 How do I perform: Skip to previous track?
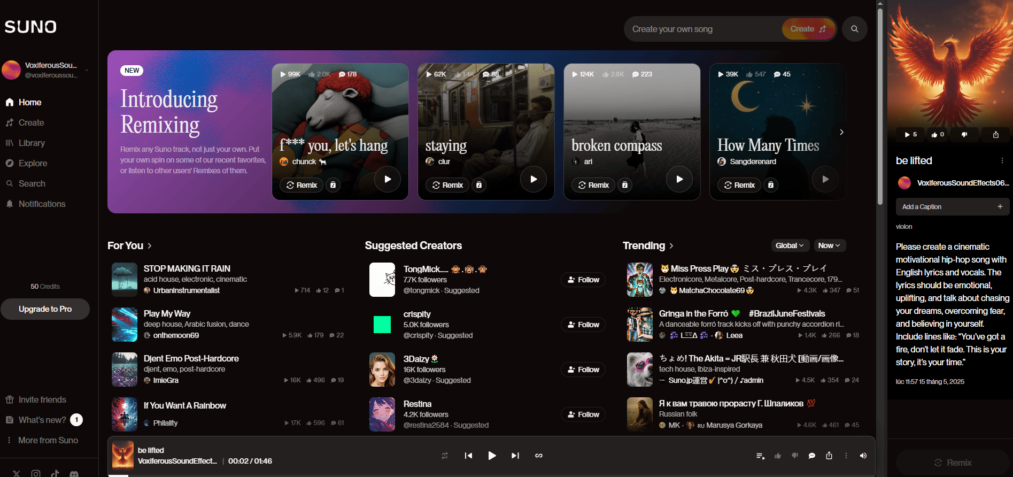tap(468, 456)
